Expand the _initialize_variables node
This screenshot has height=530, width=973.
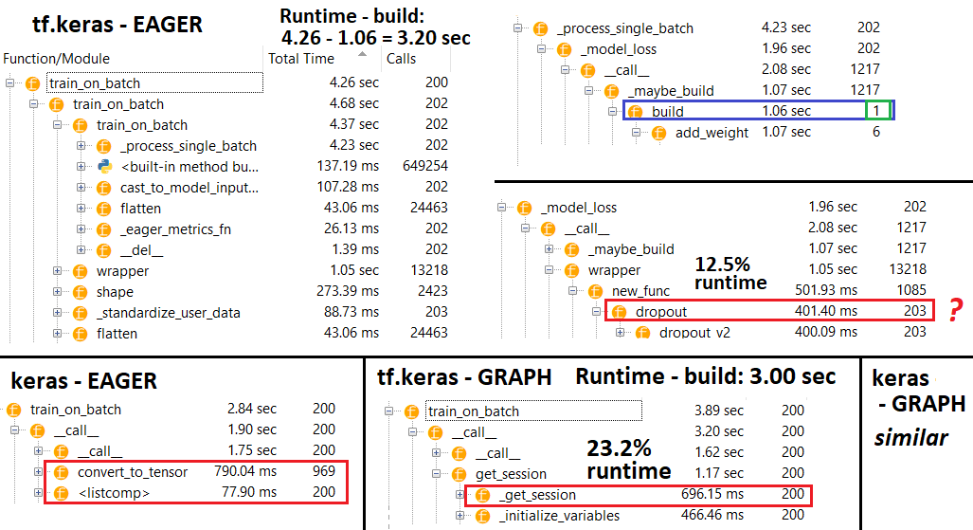(x=459, y=516)
